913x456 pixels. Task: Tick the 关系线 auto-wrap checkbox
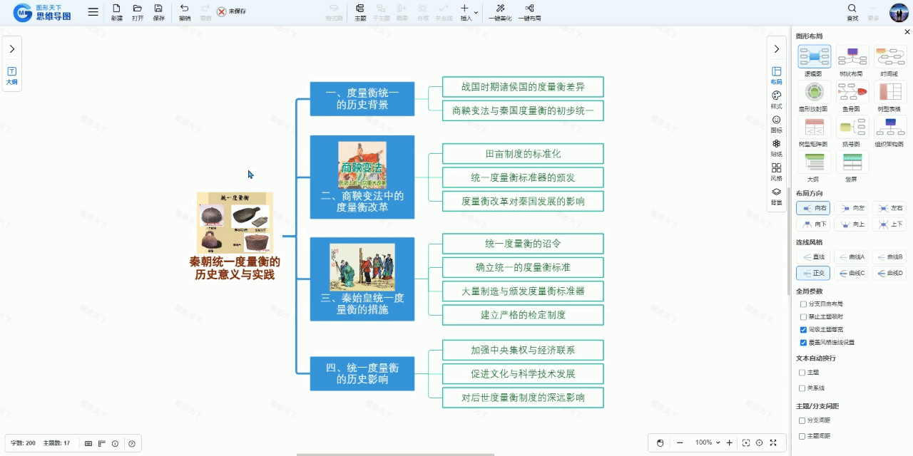802,388
